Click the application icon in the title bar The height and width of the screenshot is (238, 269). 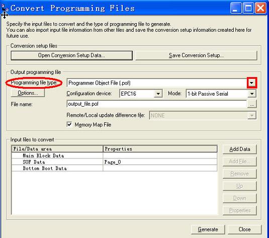tap(4, 8)
